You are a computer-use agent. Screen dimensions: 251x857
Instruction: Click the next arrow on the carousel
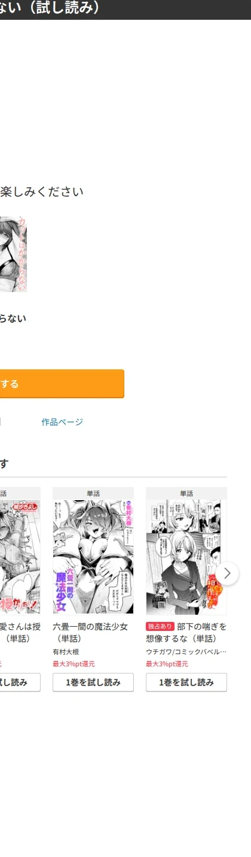pyautogui.click(x=227, y=573)
